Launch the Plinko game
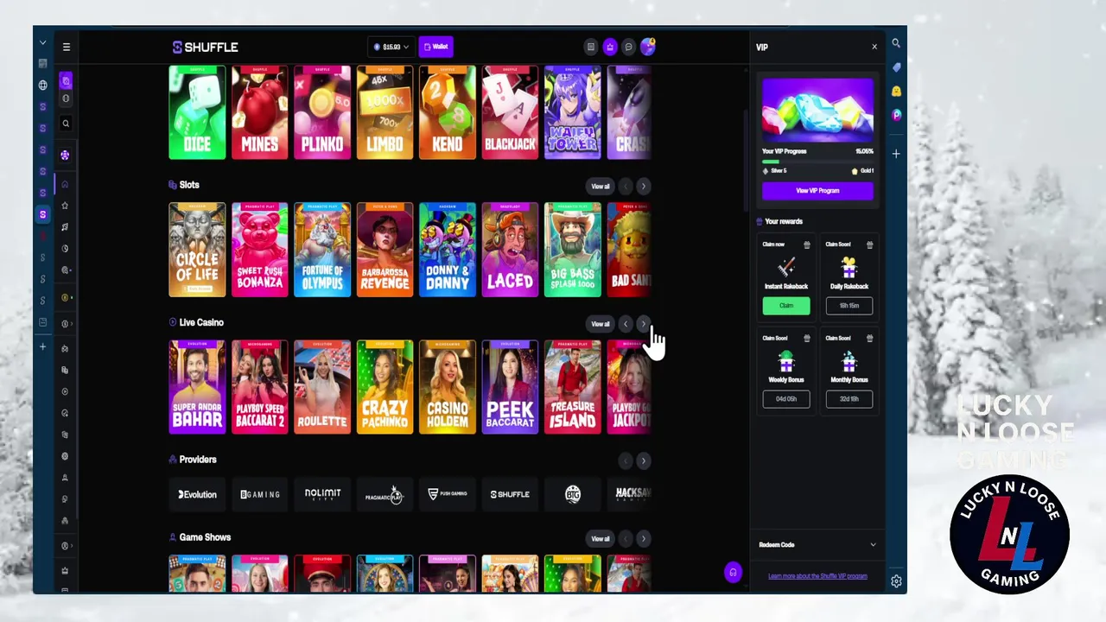1106x622 pixels. (x=322, y=112)
